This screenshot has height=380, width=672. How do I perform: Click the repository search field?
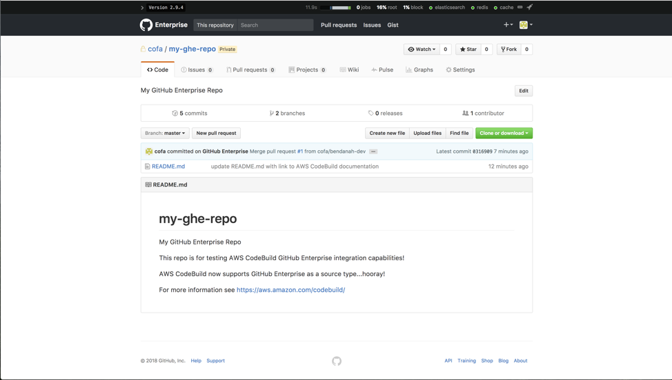click(275, 25)
